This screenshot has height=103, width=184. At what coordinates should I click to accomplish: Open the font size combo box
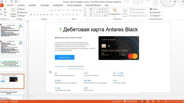click(47, 10)
